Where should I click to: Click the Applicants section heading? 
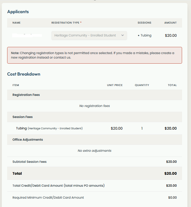pyautogui.click(x=18, y=12)
